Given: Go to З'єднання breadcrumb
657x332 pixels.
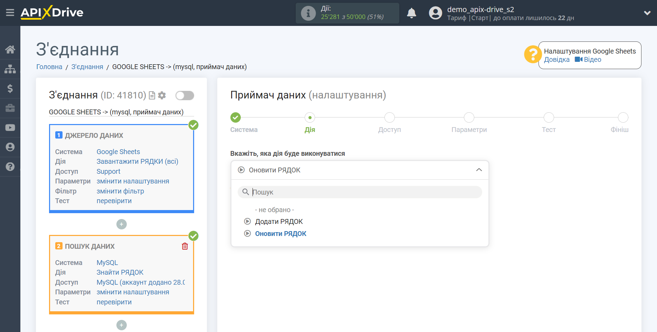Looking at the screenshot, I should click(x=87, y=67).
